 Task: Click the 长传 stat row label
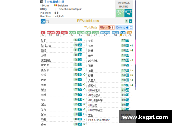[91, 41]
